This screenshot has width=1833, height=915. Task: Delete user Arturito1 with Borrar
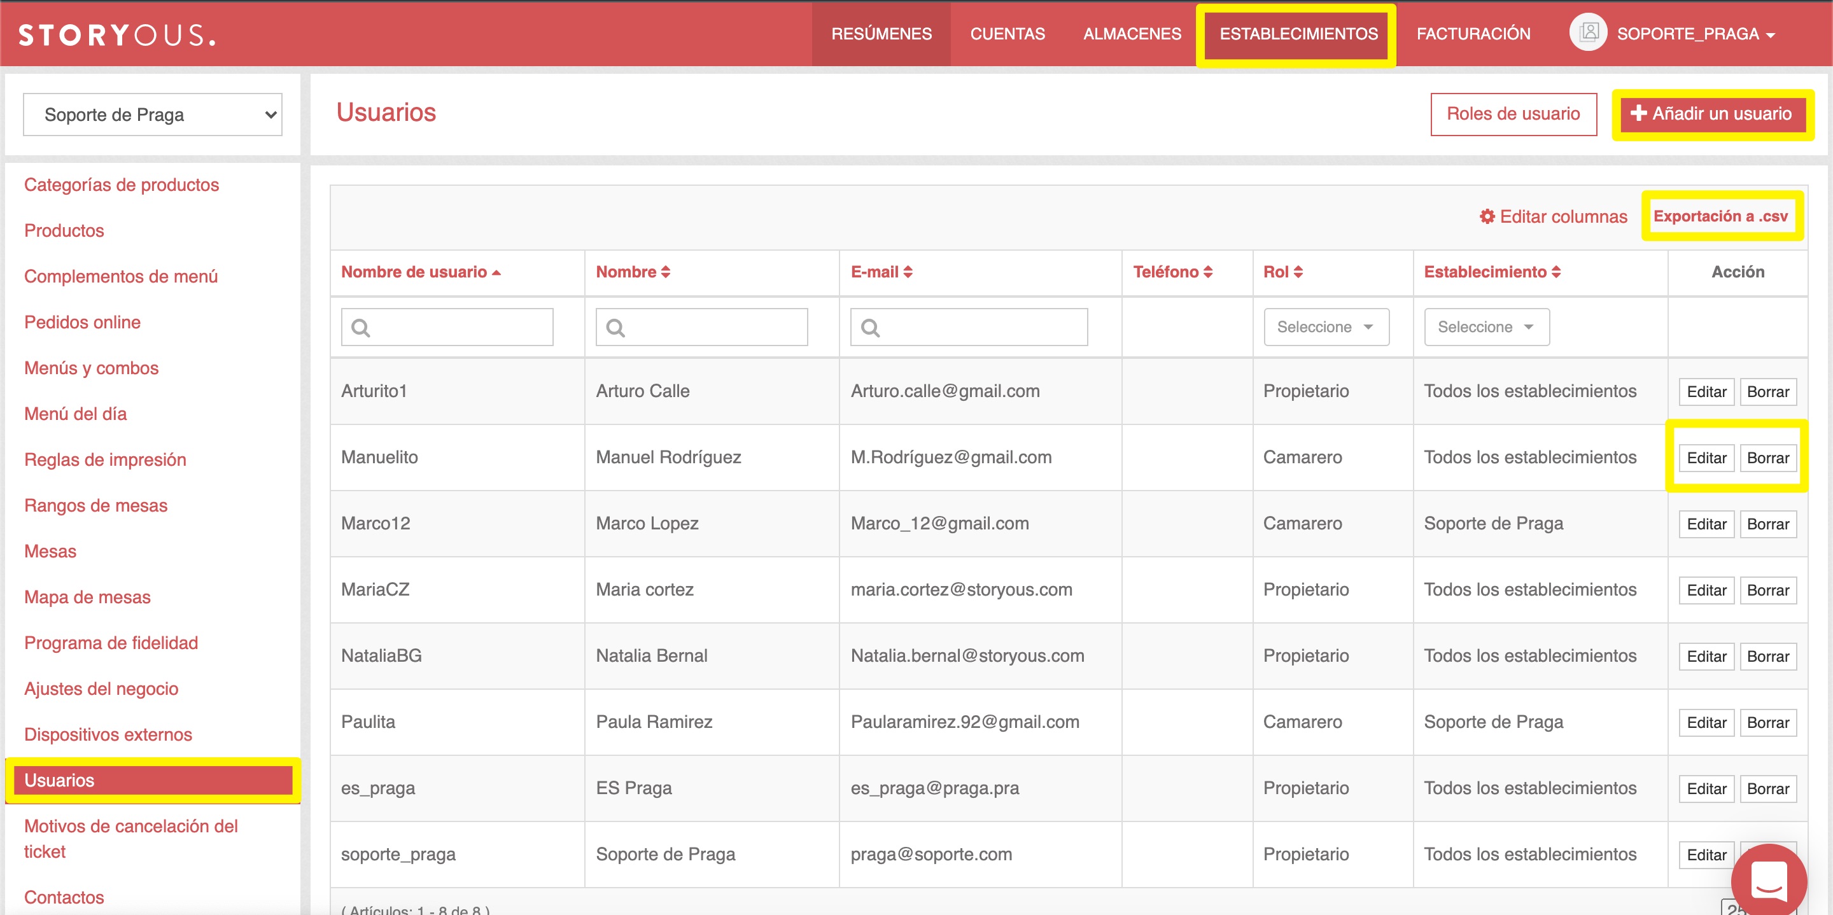click(x=1767, y=391)
